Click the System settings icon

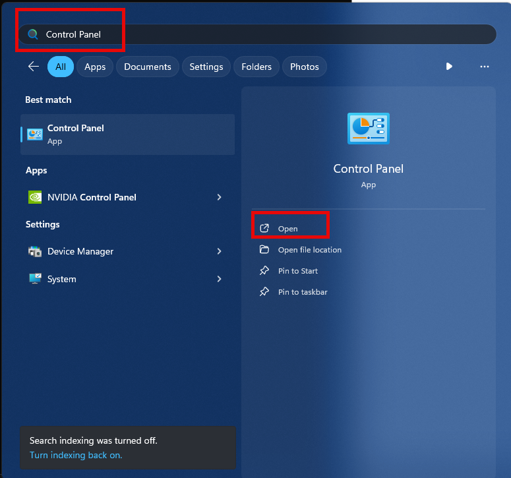pos(35,279)
